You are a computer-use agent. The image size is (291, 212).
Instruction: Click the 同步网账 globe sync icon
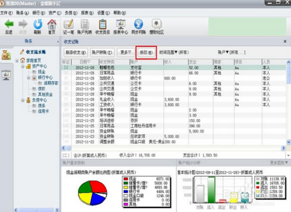(138, 24)
